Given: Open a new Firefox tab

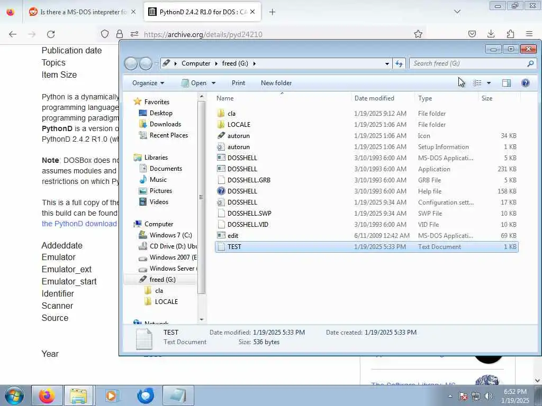Looking at the screenshot, I should (x=272, y=12).
